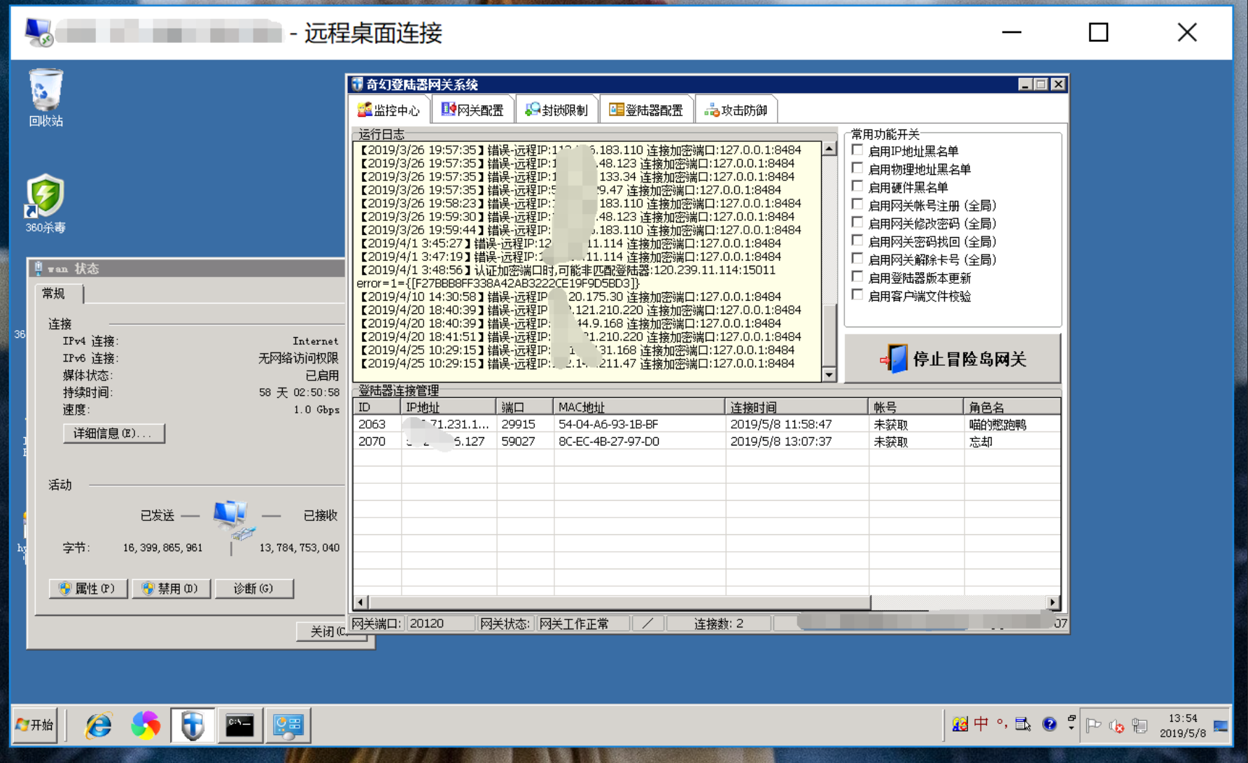Sort by the 帐号 column header
1248x763 pixels.
(x=916, y=406)
